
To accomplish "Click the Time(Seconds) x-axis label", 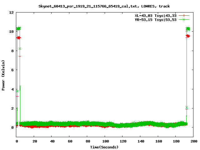I will pos(104,147).
